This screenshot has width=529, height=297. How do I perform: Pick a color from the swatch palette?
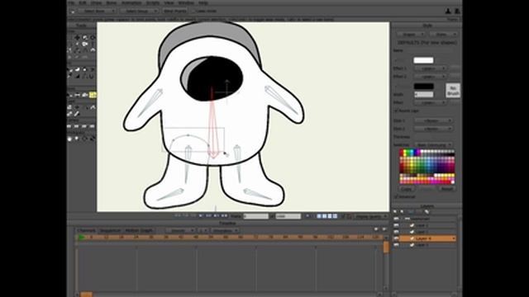pos(427,167)
